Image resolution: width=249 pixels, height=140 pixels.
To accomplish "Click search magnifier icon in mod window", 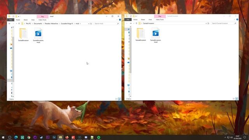I will point(118,24).
